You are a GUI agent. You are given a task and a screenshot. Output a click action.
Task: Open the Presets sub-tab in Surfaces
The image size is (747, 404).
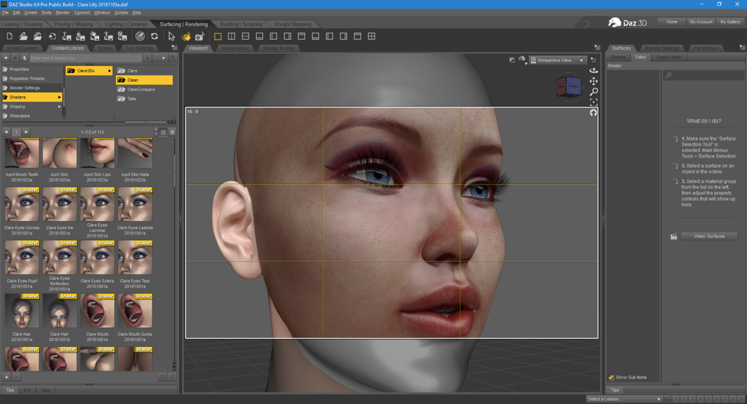click(618, 57)
